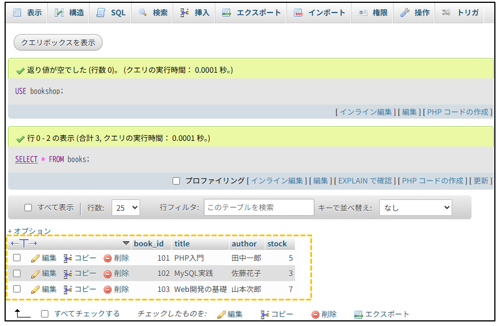
Task: Open the SQL tab
Action: pyautogui.click(x=111, y=12)
